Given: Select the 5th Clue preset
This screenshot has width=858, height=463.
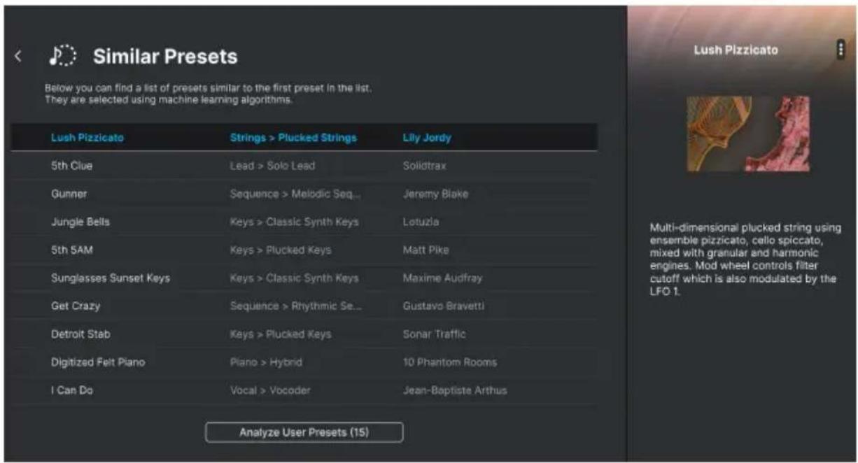Looking at the screenshot, I should coord(304,166).
